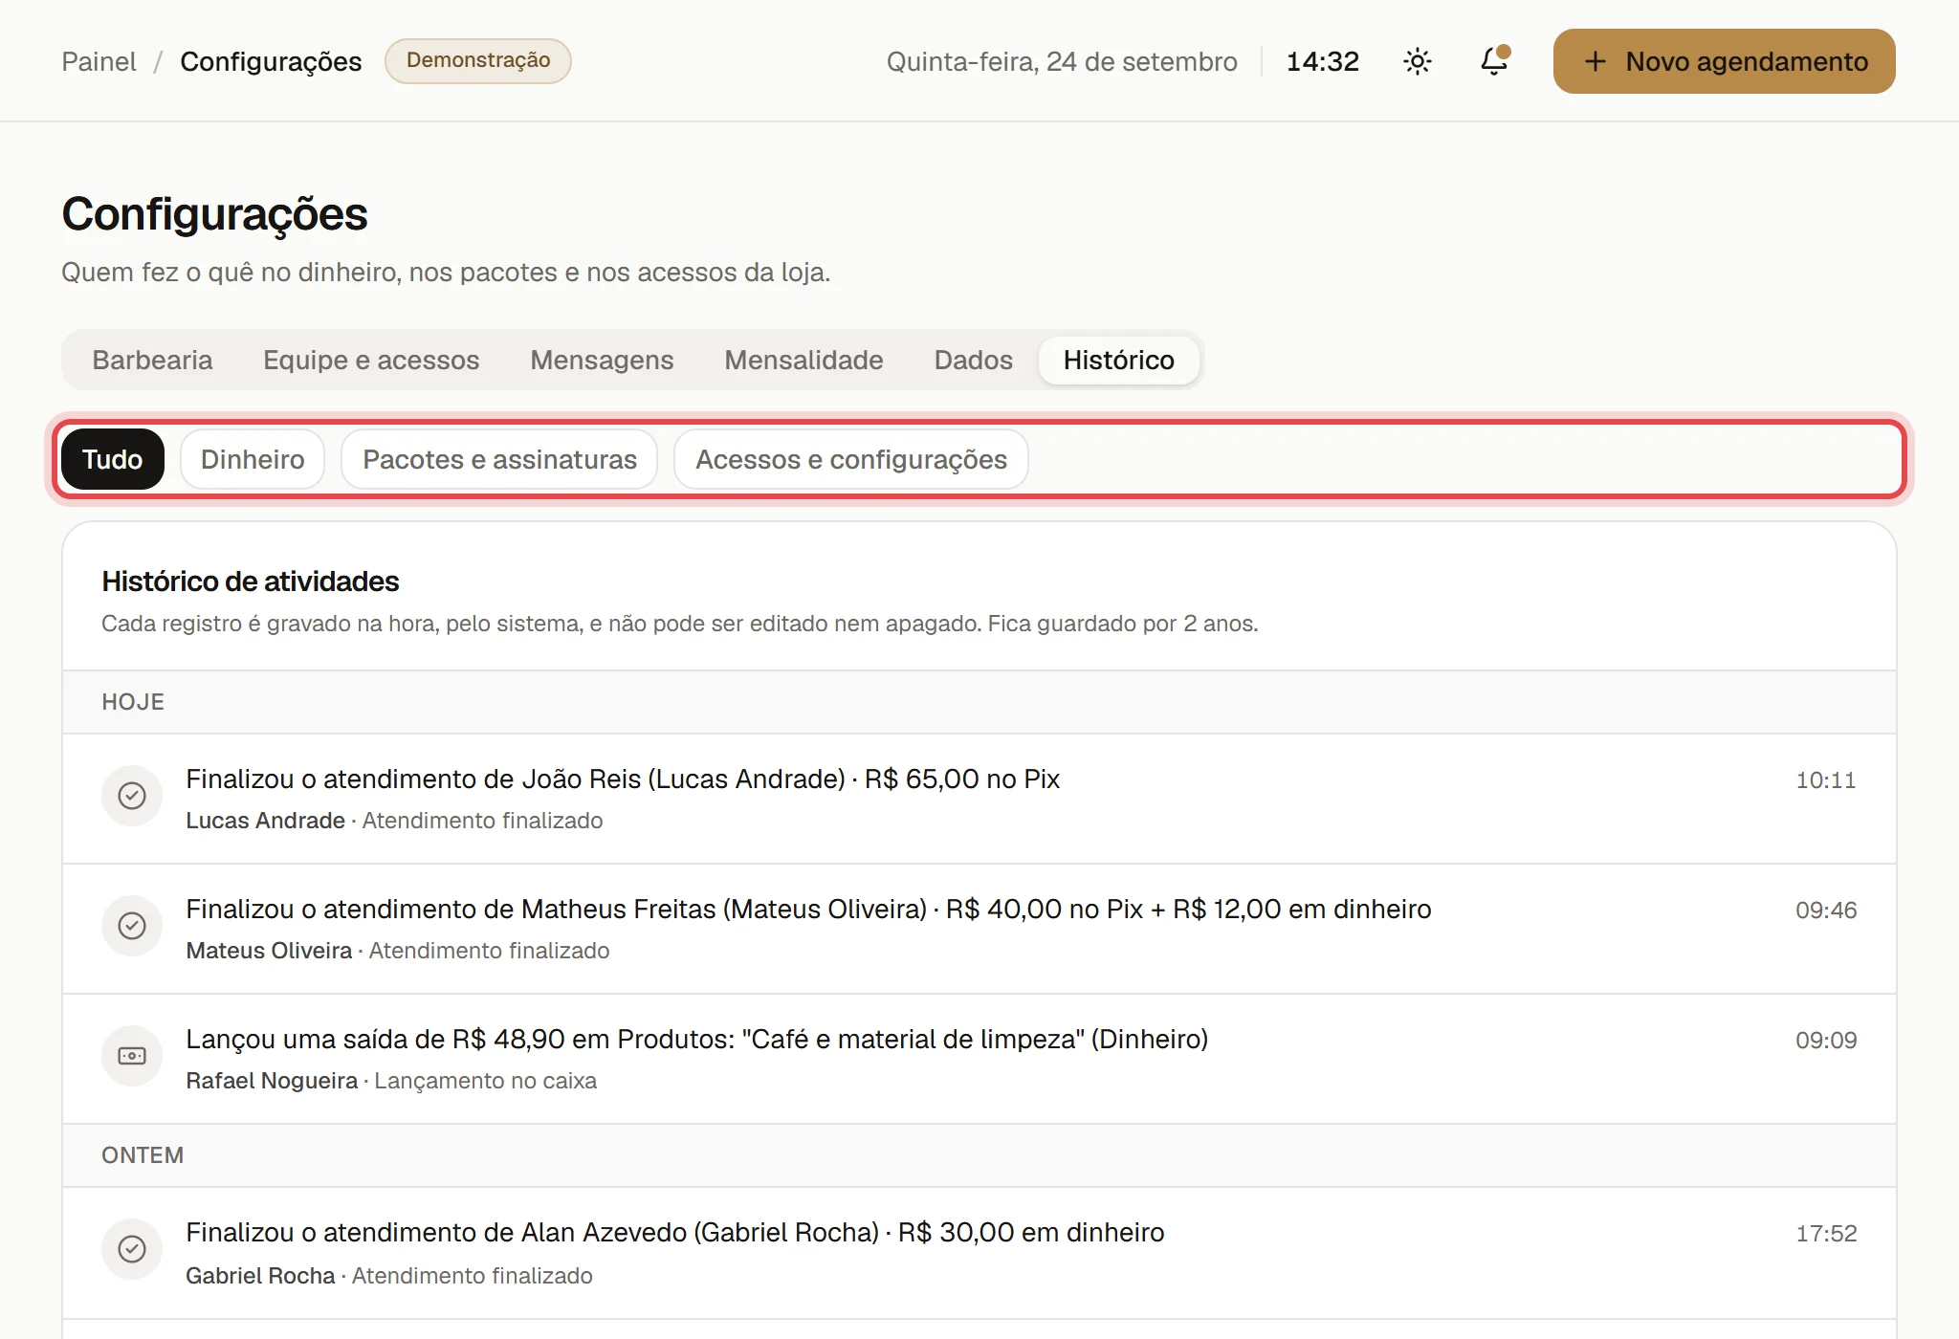Switch to the Barbearia tab
1959x1339 pixels.
click(152, 360)
